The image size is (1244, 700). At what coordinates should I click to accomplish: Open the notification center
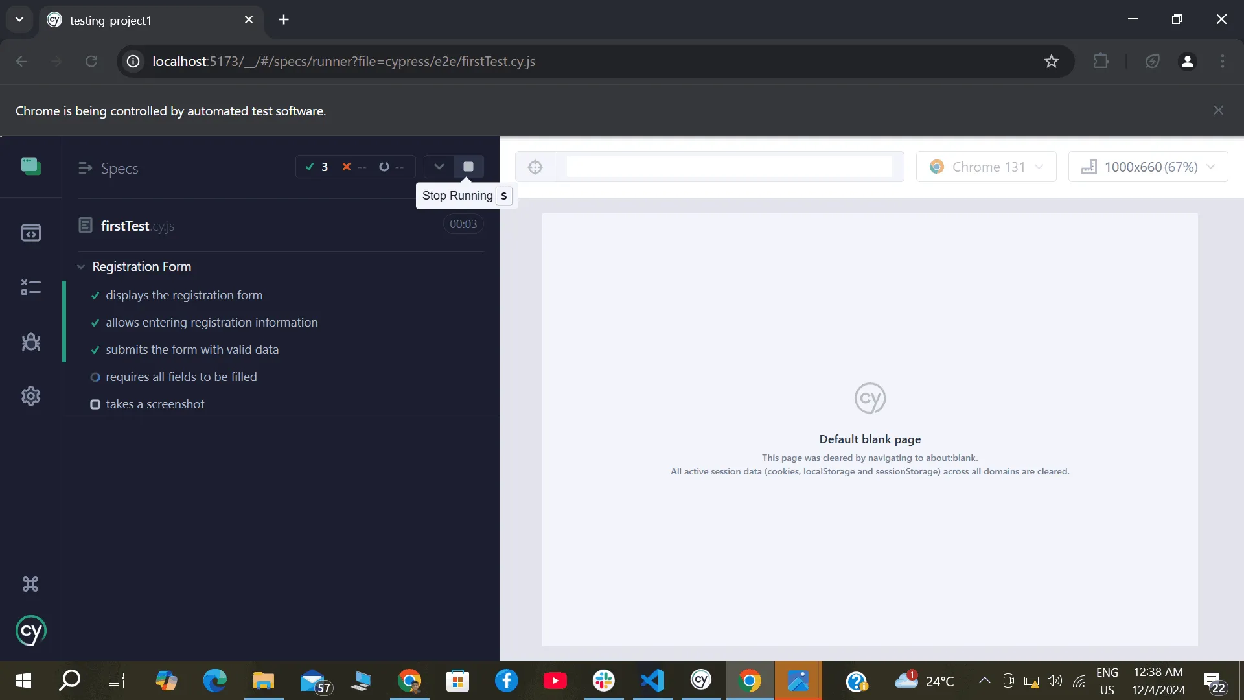click(1214, 682)
